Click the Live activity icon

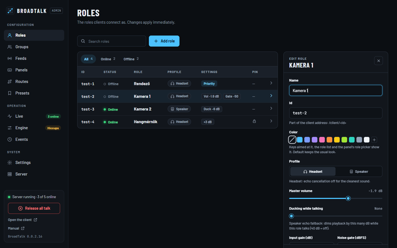[10, 116]
